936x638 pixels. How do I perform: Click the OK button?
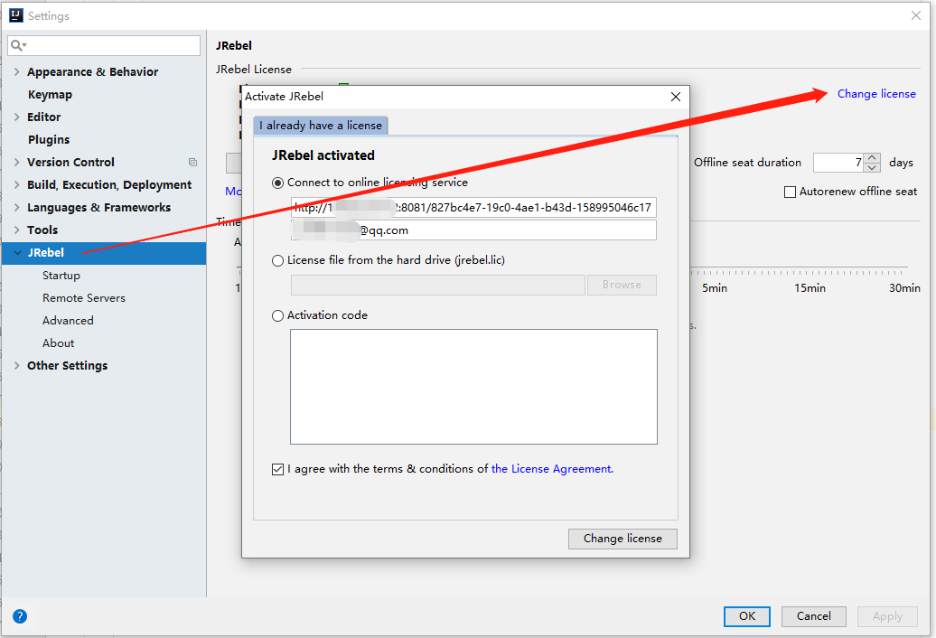click(747, 616)
